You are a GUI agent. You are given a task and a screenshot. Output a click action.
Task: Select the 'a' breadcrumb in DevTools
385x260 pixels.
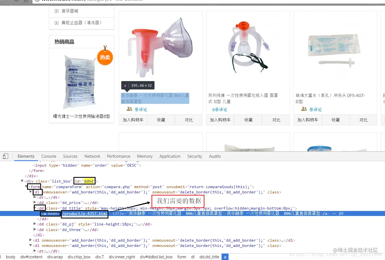(x=225, y=257)
